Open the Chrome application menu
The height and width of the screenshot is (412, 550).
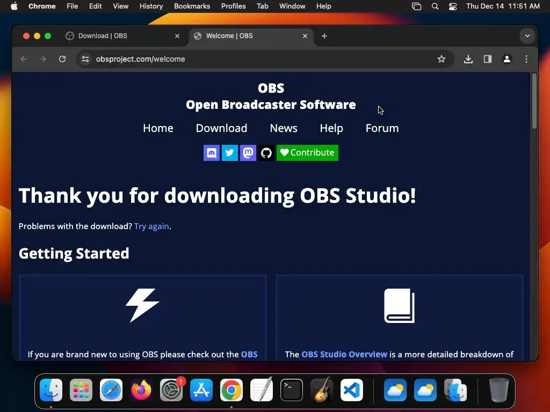tap(42, 6)
